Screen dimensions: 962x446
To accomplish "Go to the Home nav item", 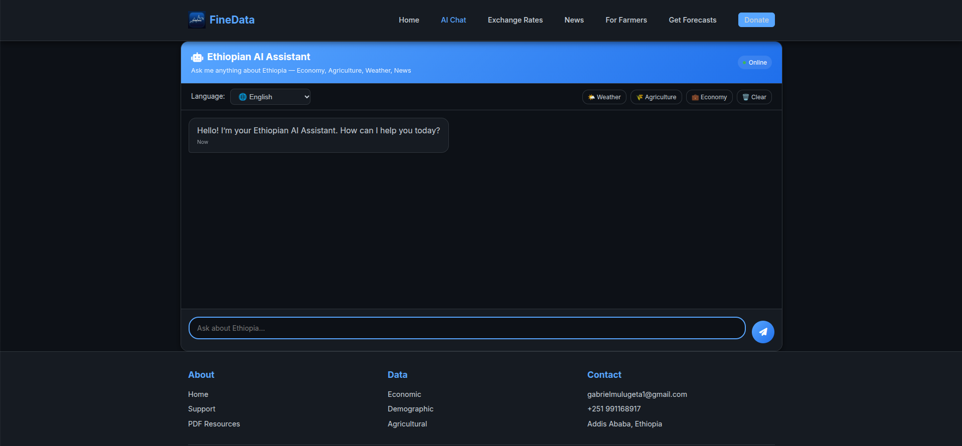I will [x=409, y=20].
